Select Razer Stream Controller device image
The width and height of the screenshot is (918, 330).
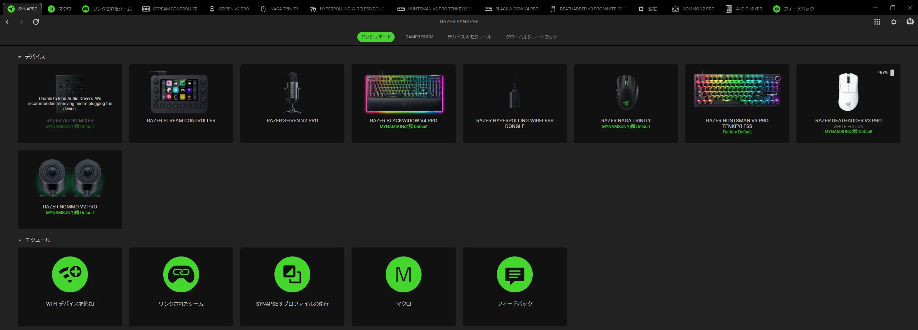(179, 93)
